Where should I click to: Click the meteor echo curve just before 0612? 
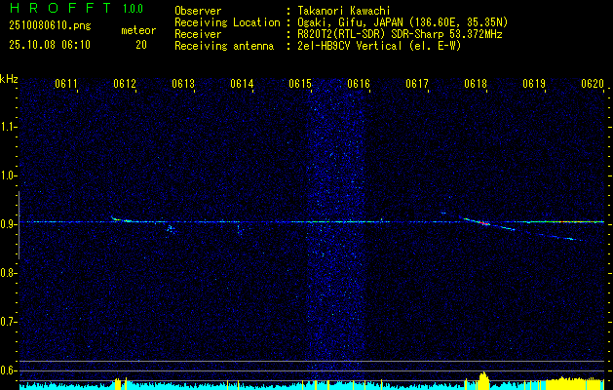click(x=121, y=219)
